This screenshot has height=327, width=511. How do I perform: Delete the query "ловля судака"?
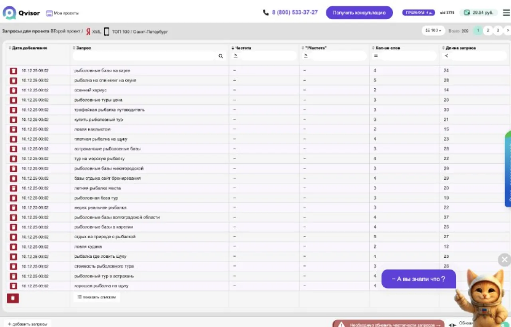pyautogui.click(x=14, y=247)
